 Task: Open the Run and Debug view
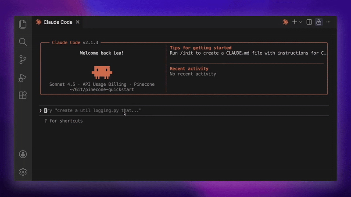(23, 77)
